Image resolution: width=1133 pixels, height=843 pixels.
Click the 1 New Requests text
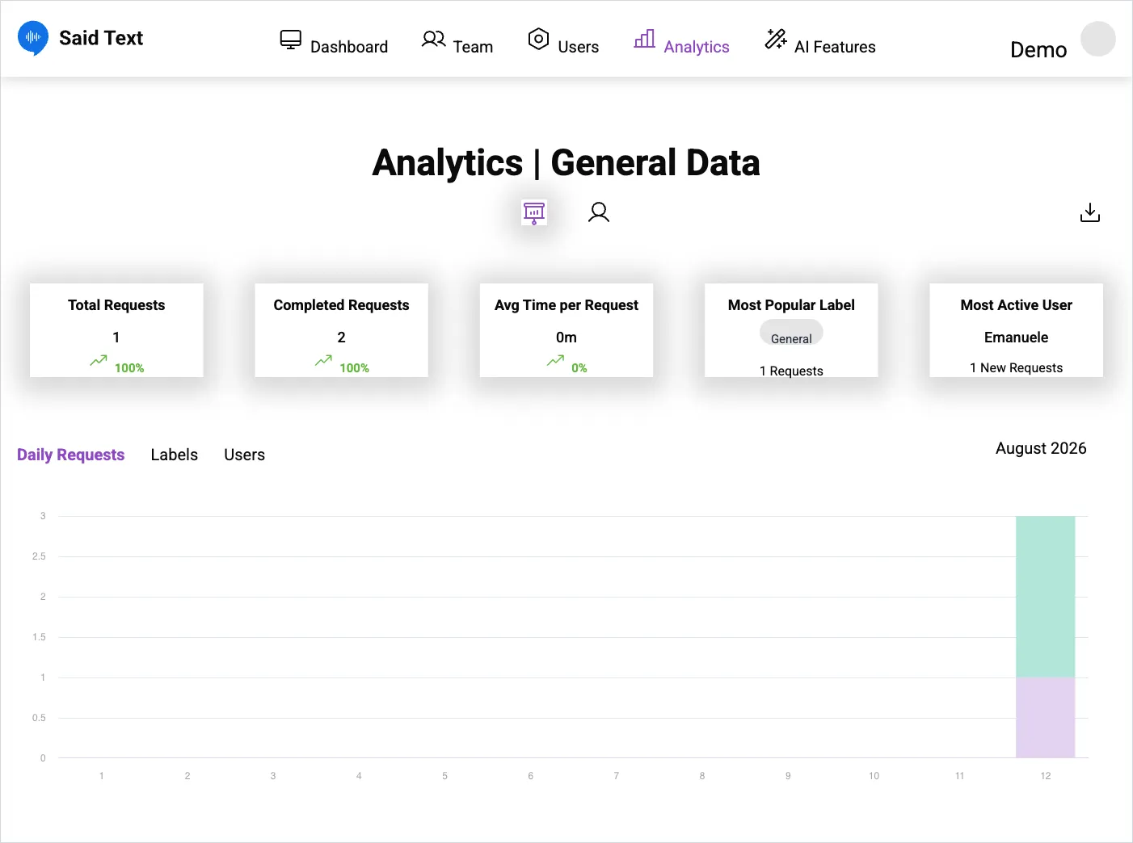pos(1017,367)
